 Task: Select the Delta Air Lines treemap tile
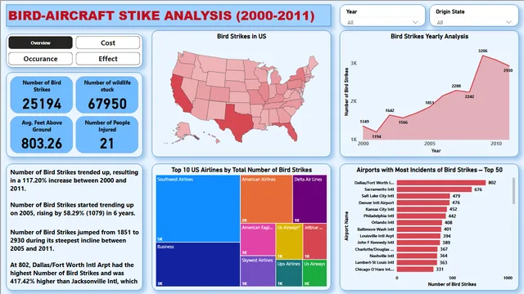[309, 199]
